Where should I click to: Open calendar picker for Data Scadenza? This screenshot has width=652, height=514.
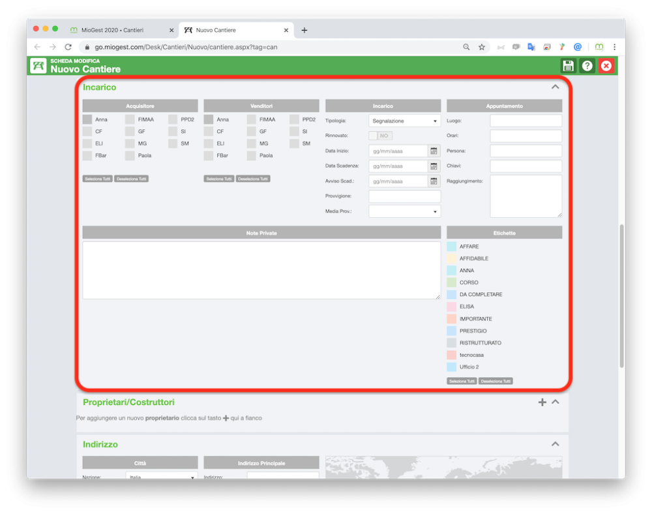[434, 166]
